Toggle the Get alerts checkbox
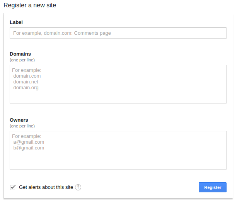The image size is (237, 202). 13,187
